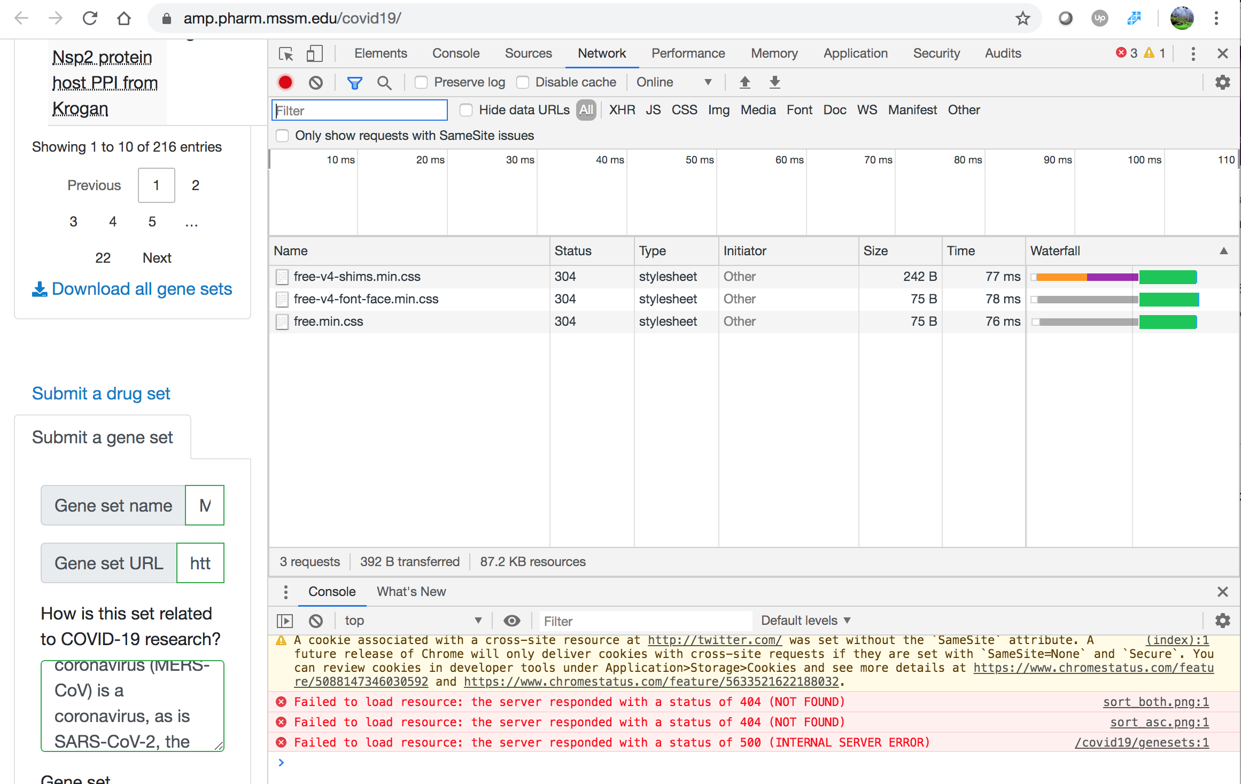Click the Export HAR download arrow

(x=774, y=82)
